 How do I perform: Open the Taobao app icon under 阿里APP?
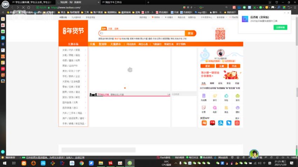pyautogui.click(x=204, y=123)
